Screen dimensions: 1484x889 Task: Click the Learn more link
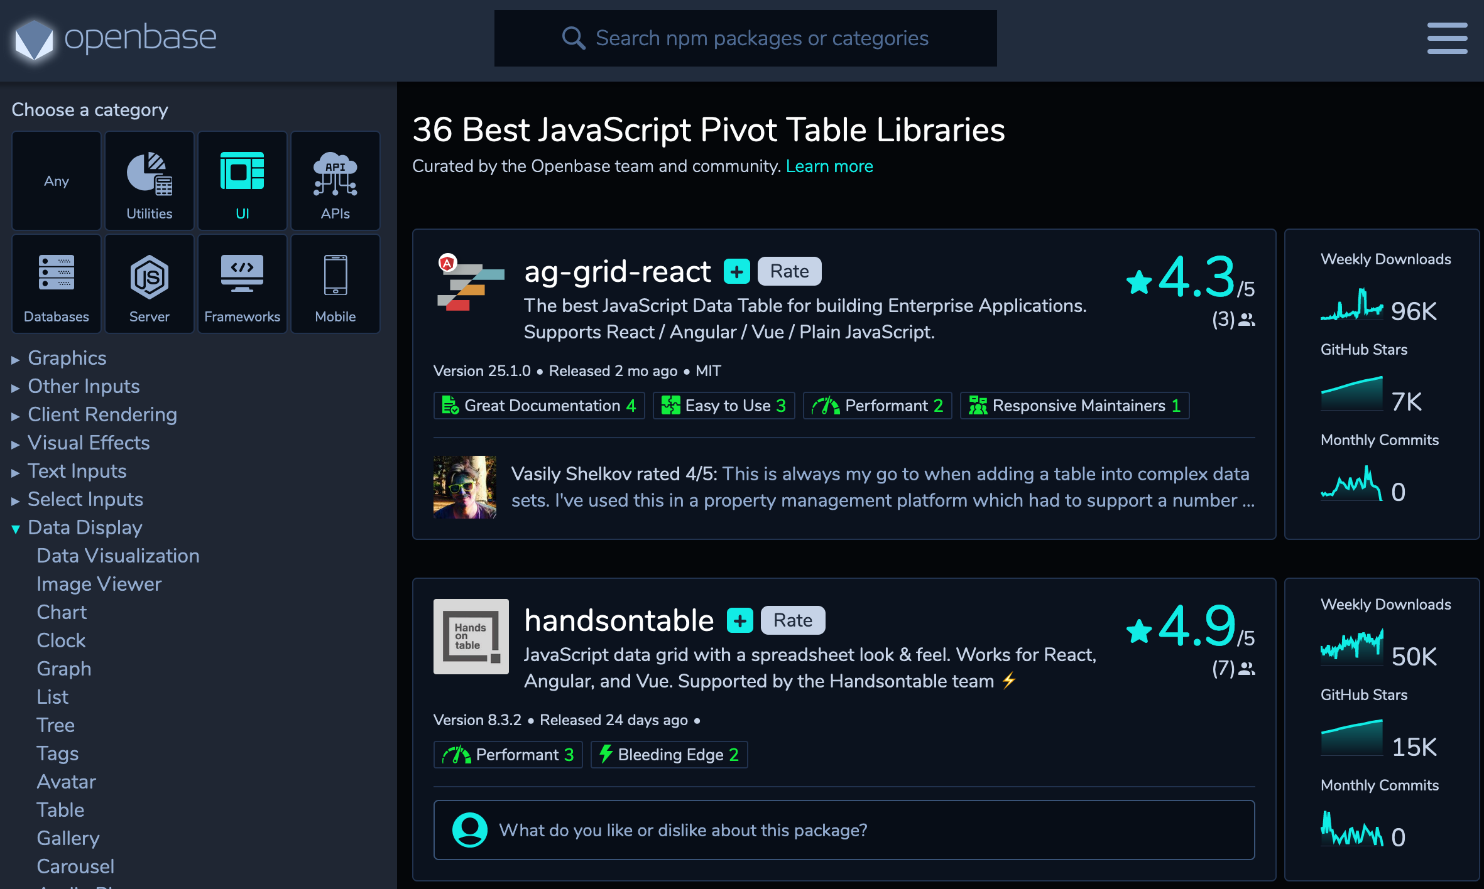coord(829,166)
